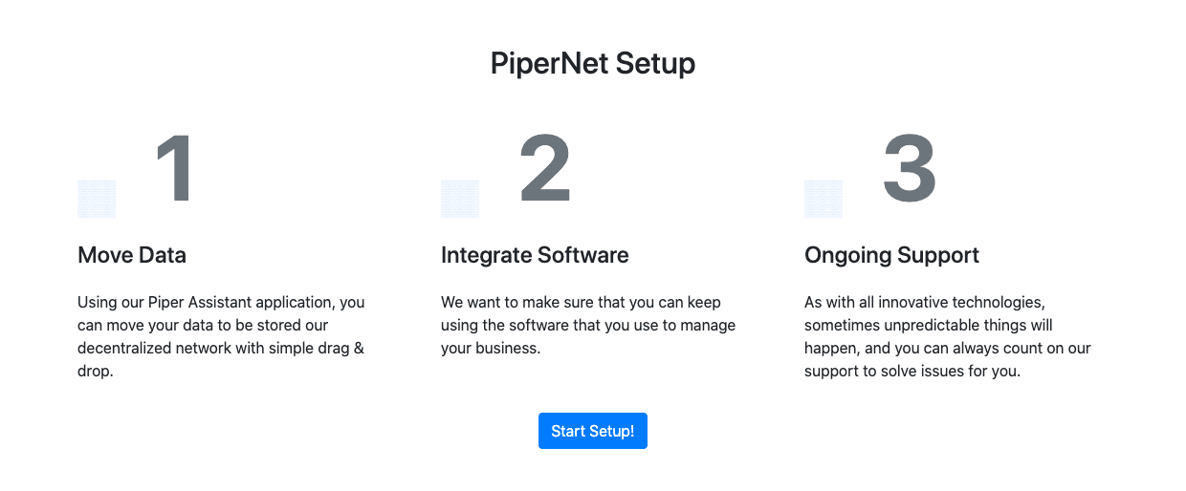This screenshot has height=491, width=1186.
Task: Click the pale blue icon beside step 3
Action: 824,199
